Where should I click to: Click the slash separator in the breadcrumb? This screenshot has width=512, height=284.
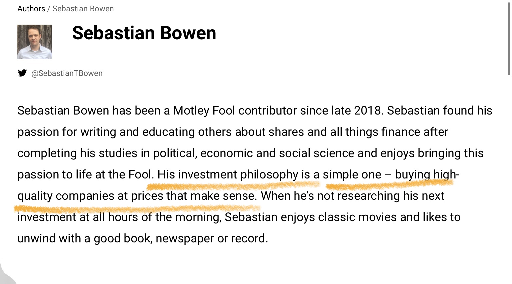(49, 9)
